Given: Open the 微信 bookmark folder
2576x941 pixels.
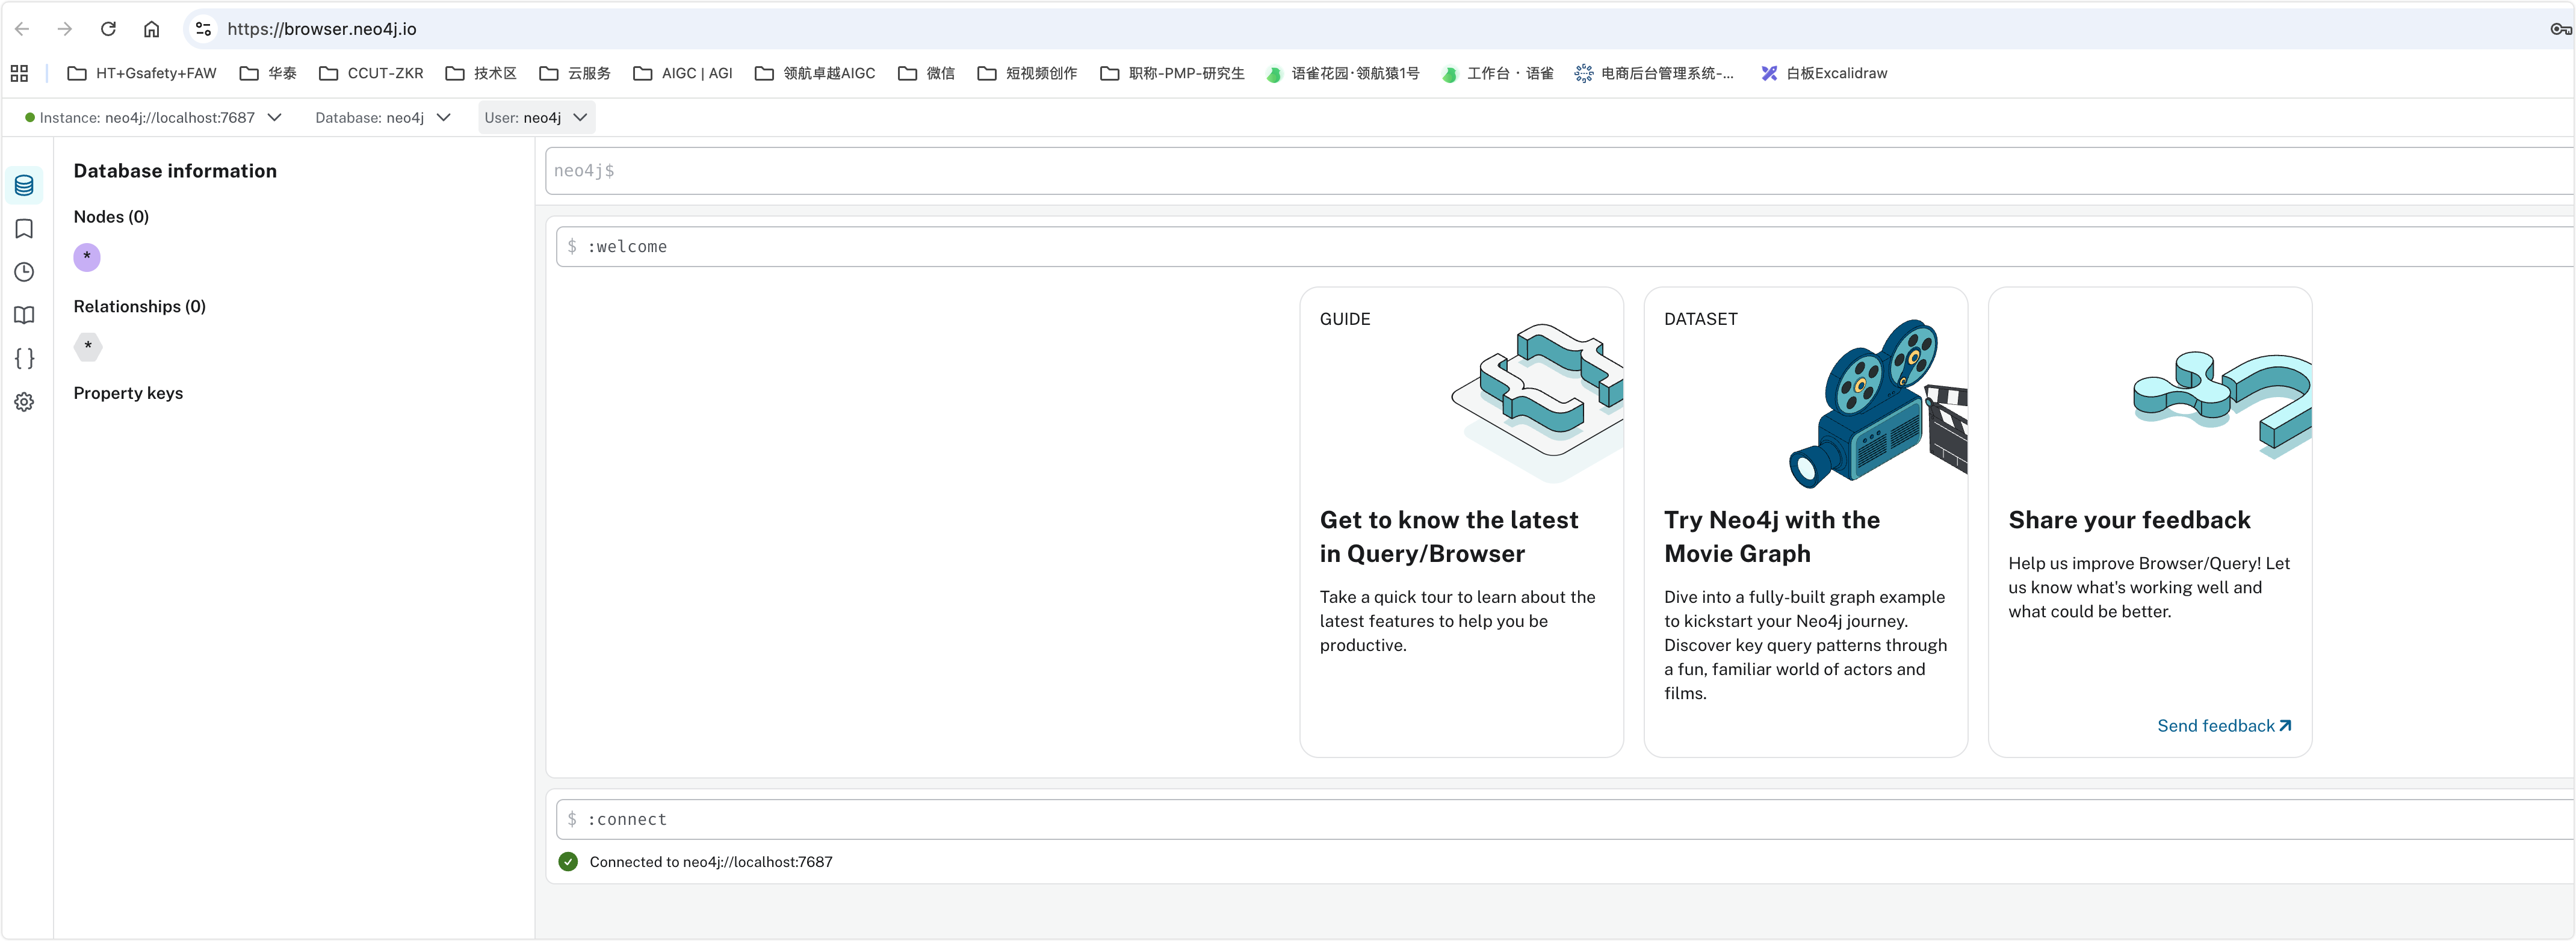Looking at the screenshot, I should 926,73.
